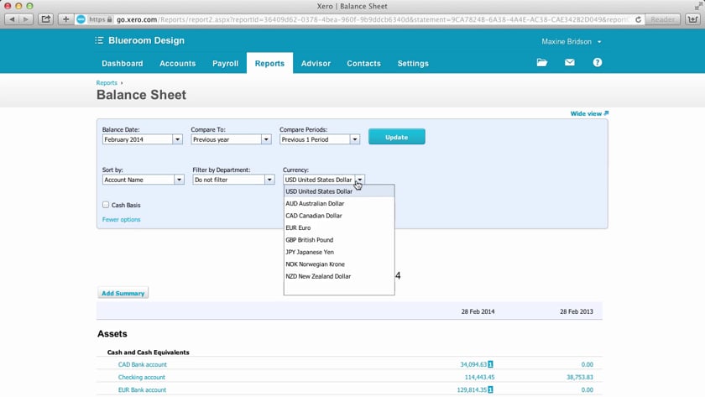
Task: Toggle the Cash Basis checkbox
Action: 106,205
